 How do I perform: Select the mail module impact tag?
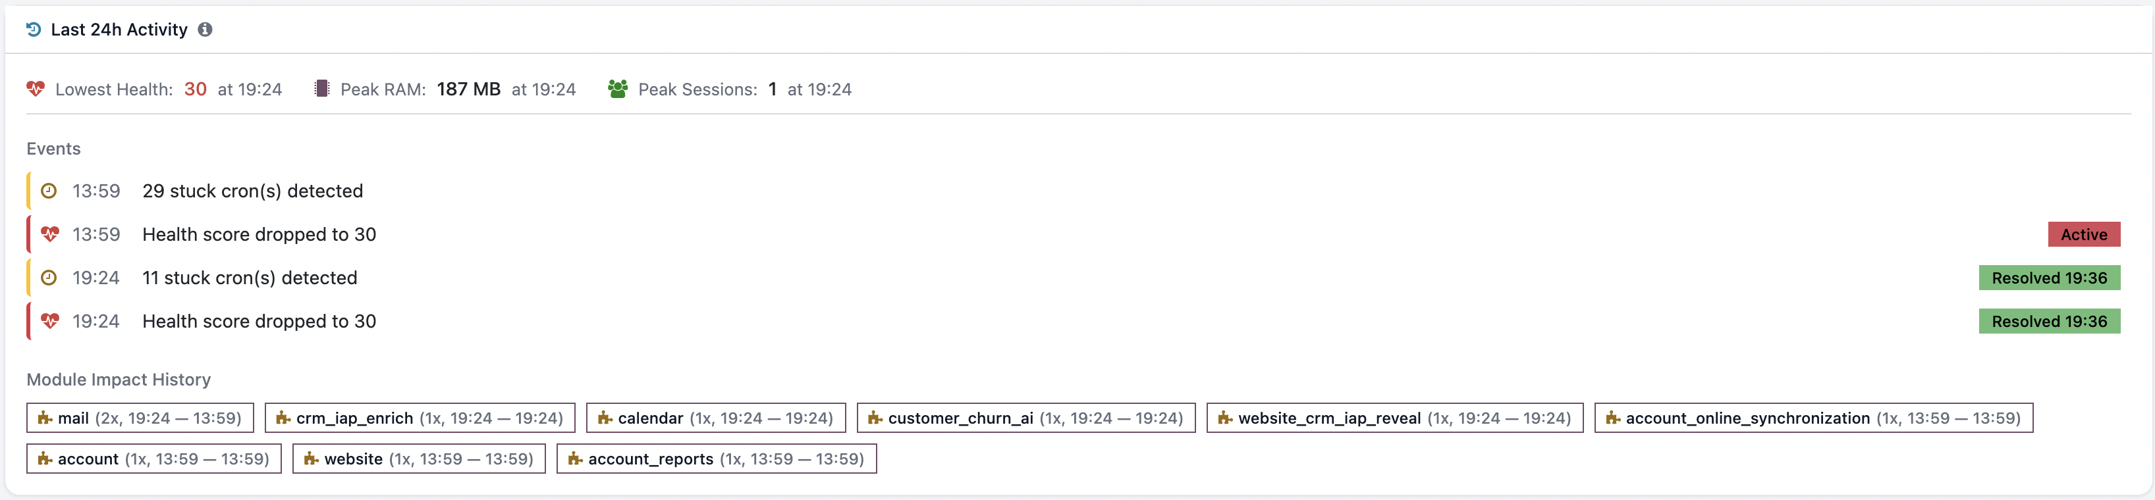(140, 417)
